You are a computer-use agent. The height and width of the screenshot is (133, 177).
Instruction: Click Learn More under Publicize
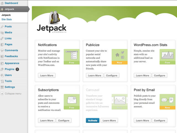coord(95,75)
